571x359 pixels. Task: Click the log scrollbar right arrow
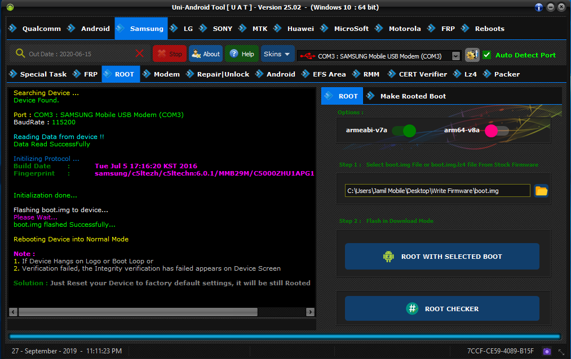pyautogui.click(x=310, y=312)
